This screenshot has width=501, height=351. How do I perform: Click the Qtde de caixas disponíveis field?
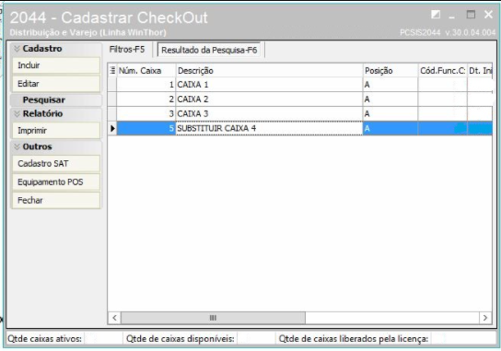pyautogui.click(x=256, y=338)
